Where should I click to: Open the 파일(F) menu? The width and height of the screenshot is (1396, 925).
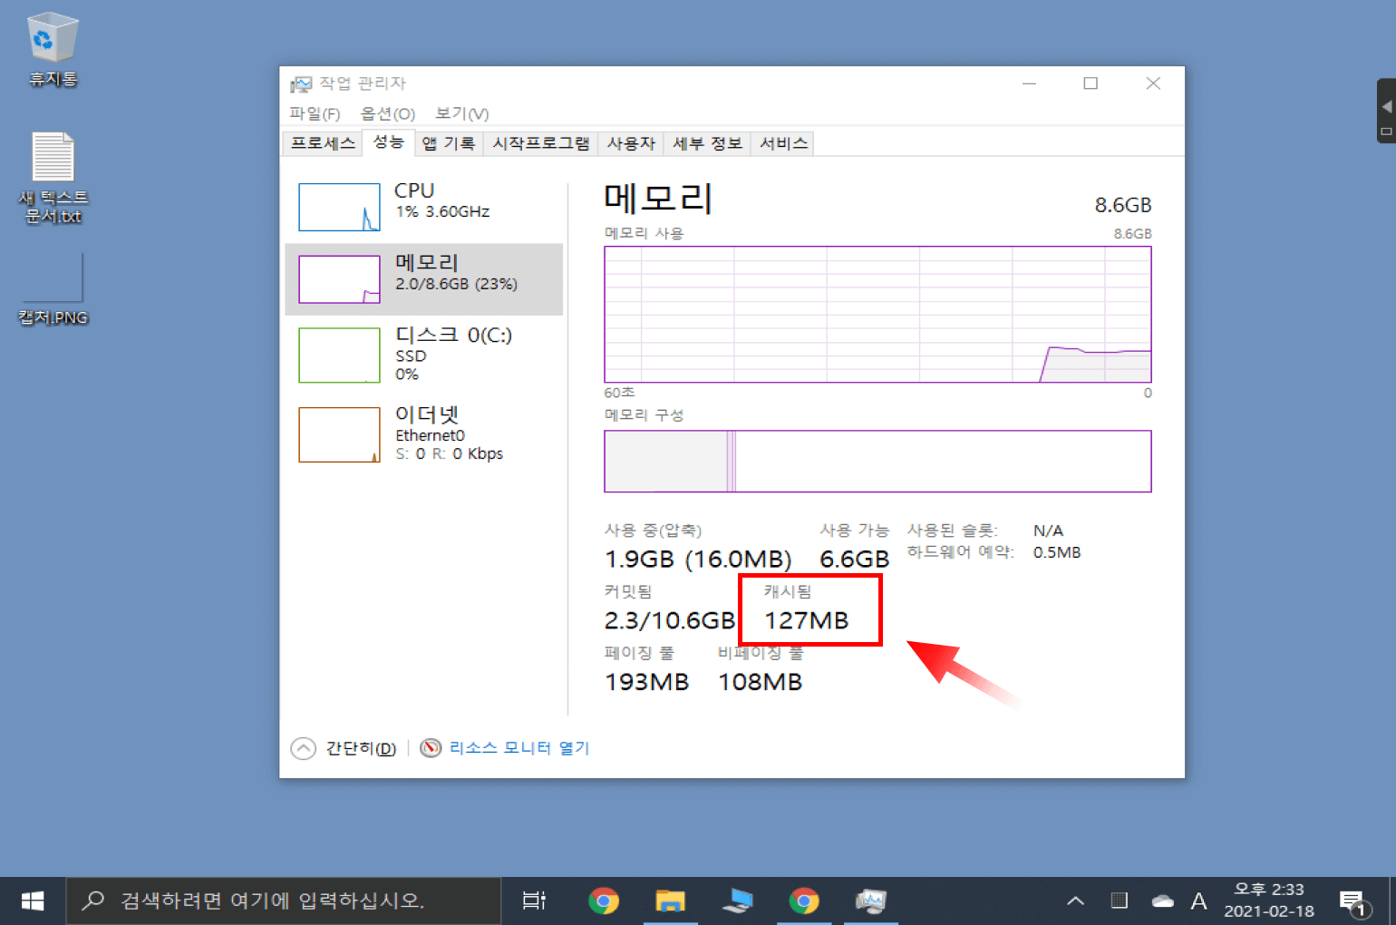(315, 113)
